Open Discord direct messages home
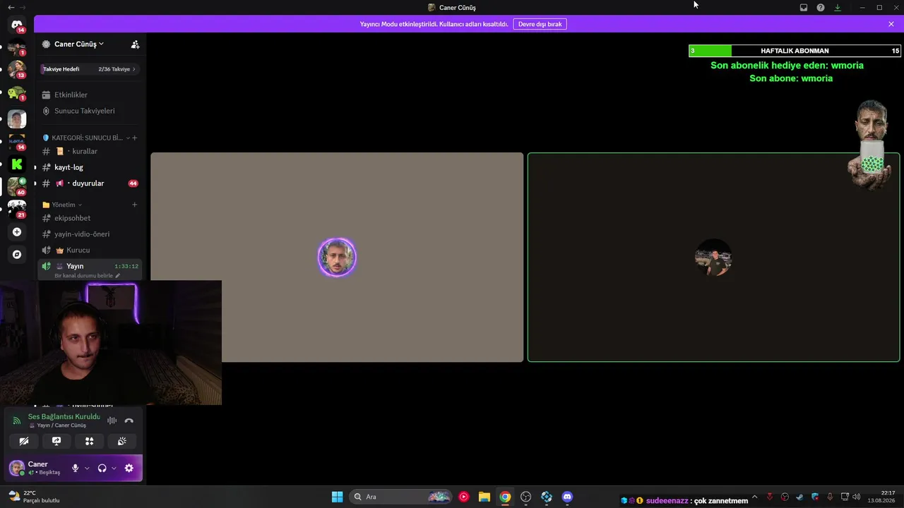The height and width of the screenshot is (508, 904). click(17, 25)
